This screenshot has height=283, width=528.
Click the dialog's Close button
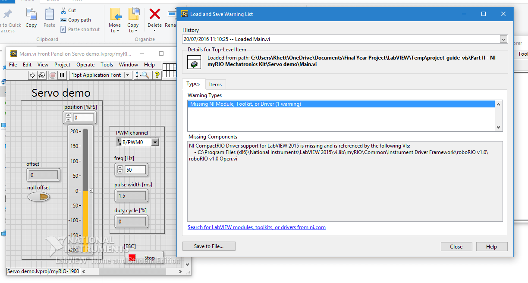tap(456, 247)
